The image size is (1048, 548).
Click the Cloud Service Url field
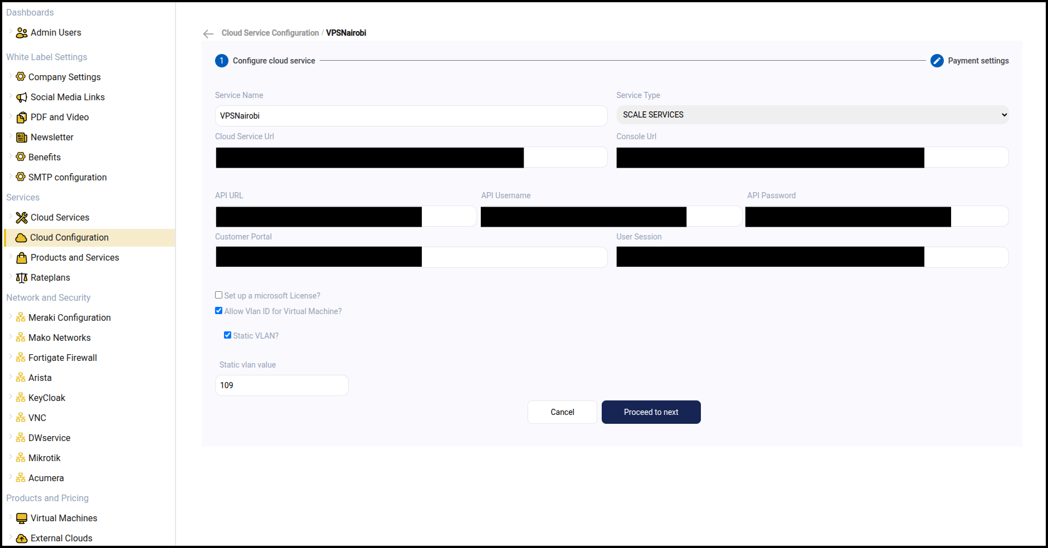411,157
